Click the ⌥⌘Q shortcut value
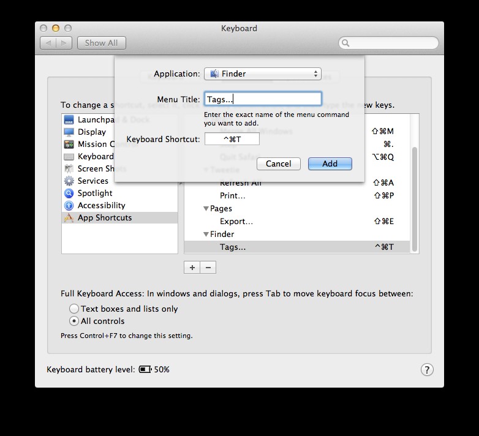This screenshot has width=479, height=436. click(x=383, y=157)
